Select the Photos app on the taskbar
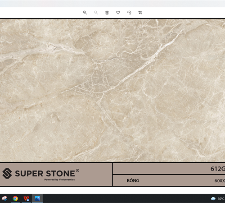The image size is (225, 203). coord(37,198)
